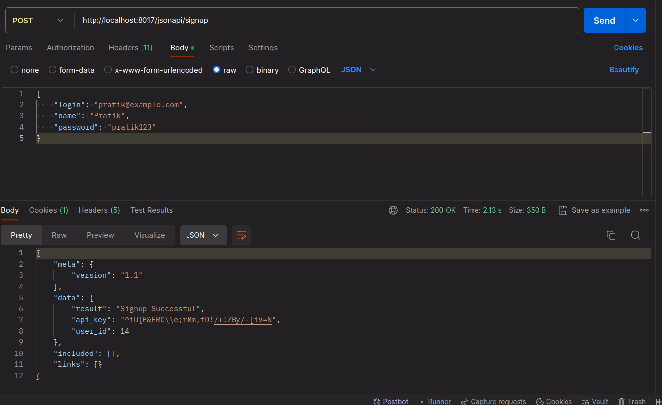Copy the response body with copy icon
The height and width of the screenshot is (405, 662).
611,235
